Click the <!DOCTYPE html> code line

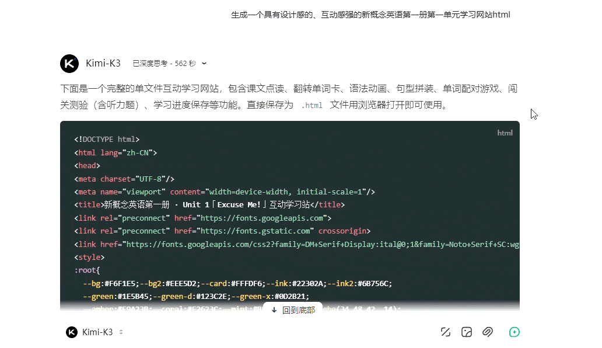(x=107, y=140)
